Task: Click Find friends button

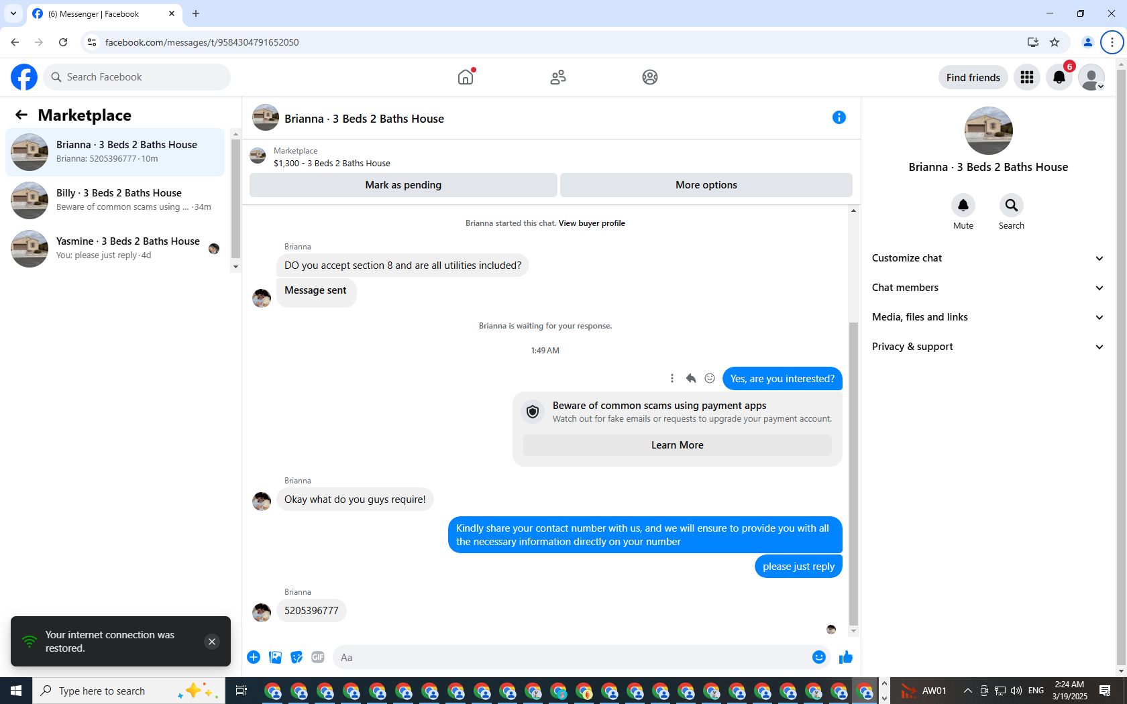Action: coord(973,77)
